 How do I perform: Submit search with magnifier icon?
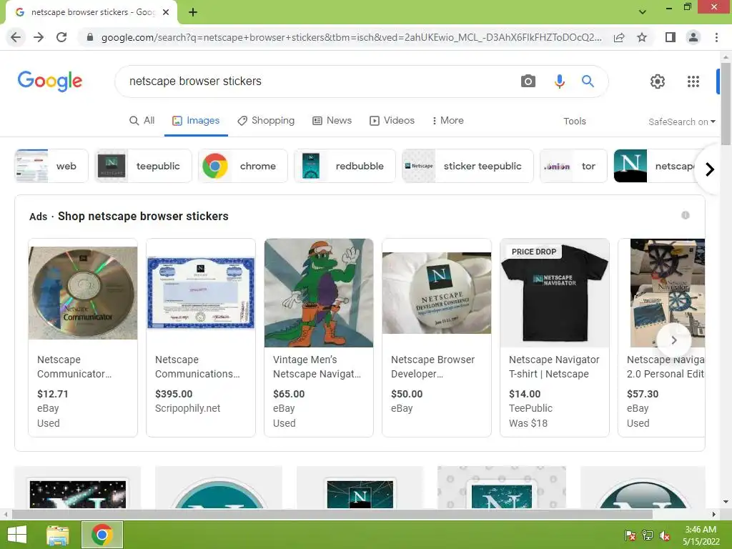pyautogui.click(x=588, y=81)
